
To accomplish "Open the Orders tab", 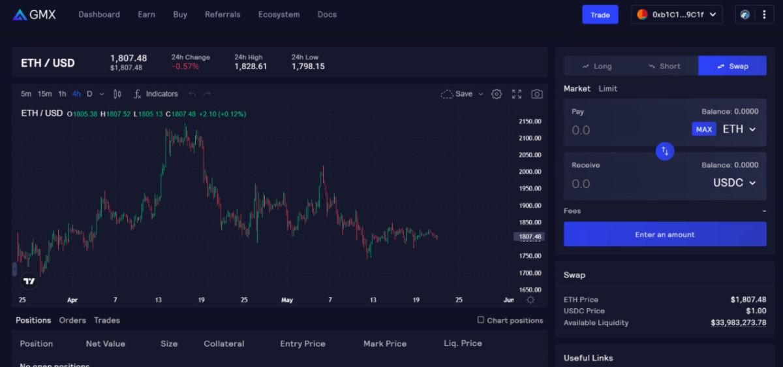I will coord(72,320).
